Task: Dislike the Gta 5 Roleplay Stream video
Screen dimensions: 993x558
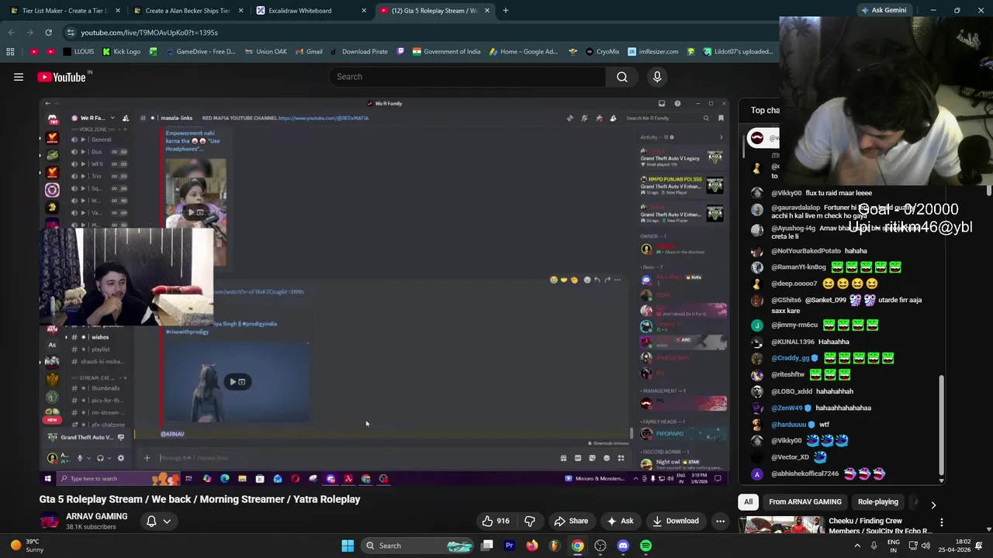Action: pos(530,522)
